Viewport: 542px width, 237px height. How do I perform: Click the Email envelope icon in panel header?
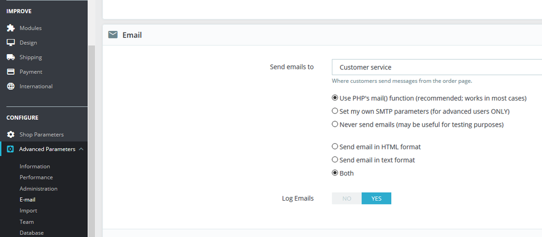click(x=113, y=35)
